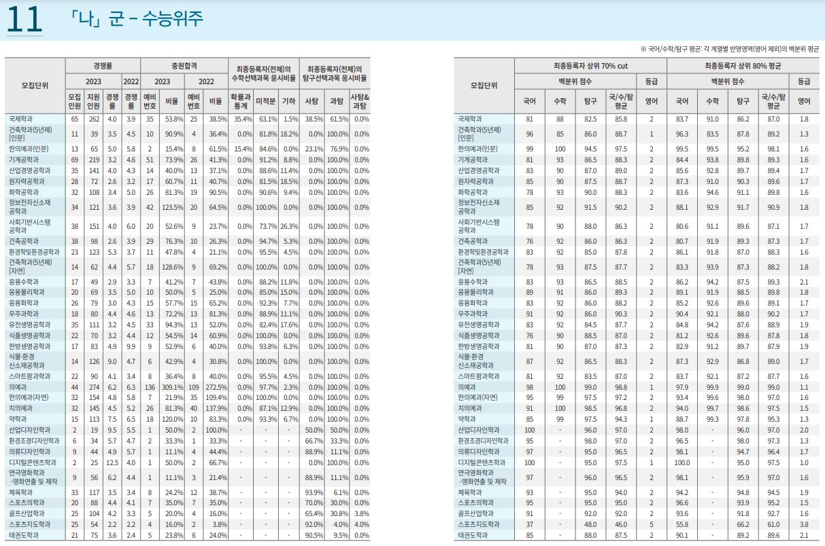Click '93.9%' 사탐 ratio for 체육학과

pyautogui.click(x=313, y=492)
